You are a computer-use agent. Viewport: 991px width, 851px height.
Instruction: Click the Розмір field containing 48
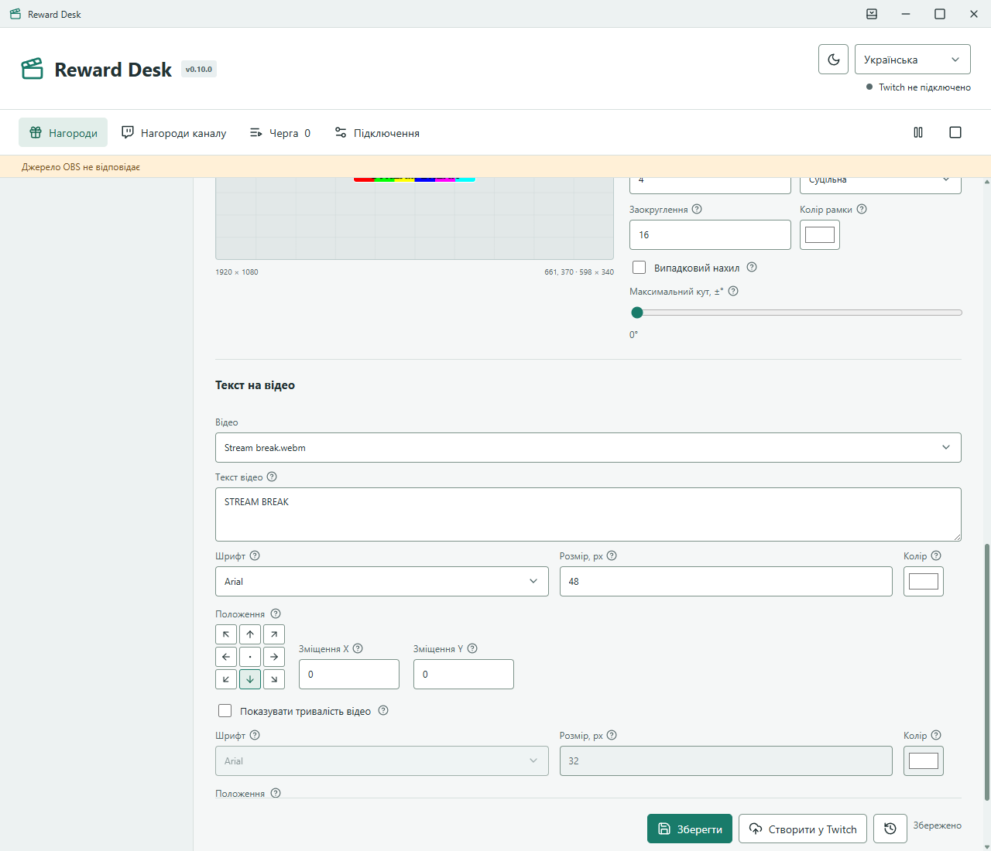(726, 581)
